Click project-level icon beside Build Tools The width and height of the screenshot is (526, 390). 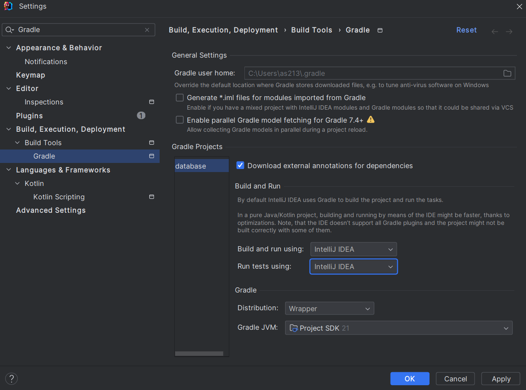[151, 143]
